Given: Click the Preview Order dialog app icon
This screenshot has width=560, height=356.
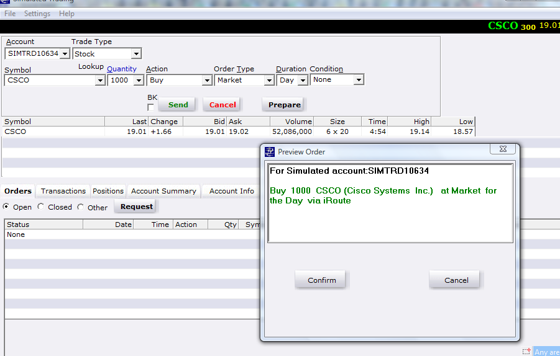Looking at the screenshot, I should [x=270, y=152].
